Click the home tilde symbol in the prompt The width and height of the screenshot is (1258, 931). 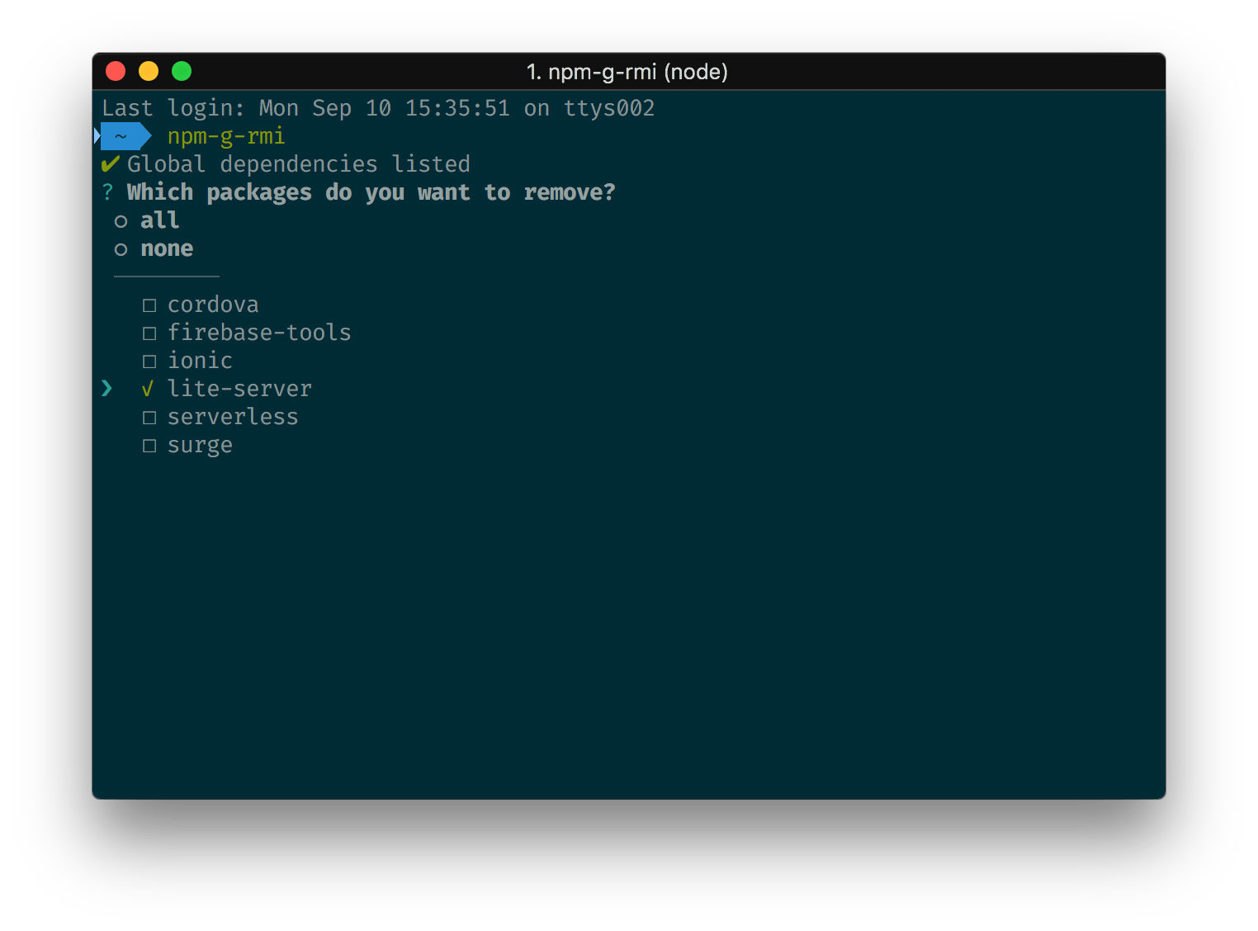pyautogui.click(x=121, y=136)
